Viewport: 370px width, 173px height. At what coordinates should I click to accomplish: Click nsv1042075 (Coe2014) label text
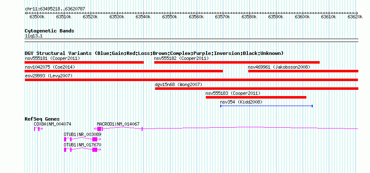[x=50, y=67]
